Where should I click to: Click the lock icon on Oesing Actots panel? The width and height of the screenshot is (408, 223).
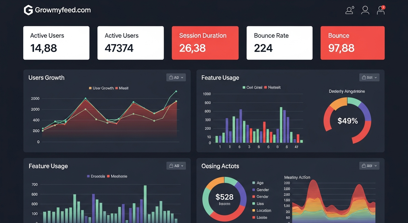point(364,166)
